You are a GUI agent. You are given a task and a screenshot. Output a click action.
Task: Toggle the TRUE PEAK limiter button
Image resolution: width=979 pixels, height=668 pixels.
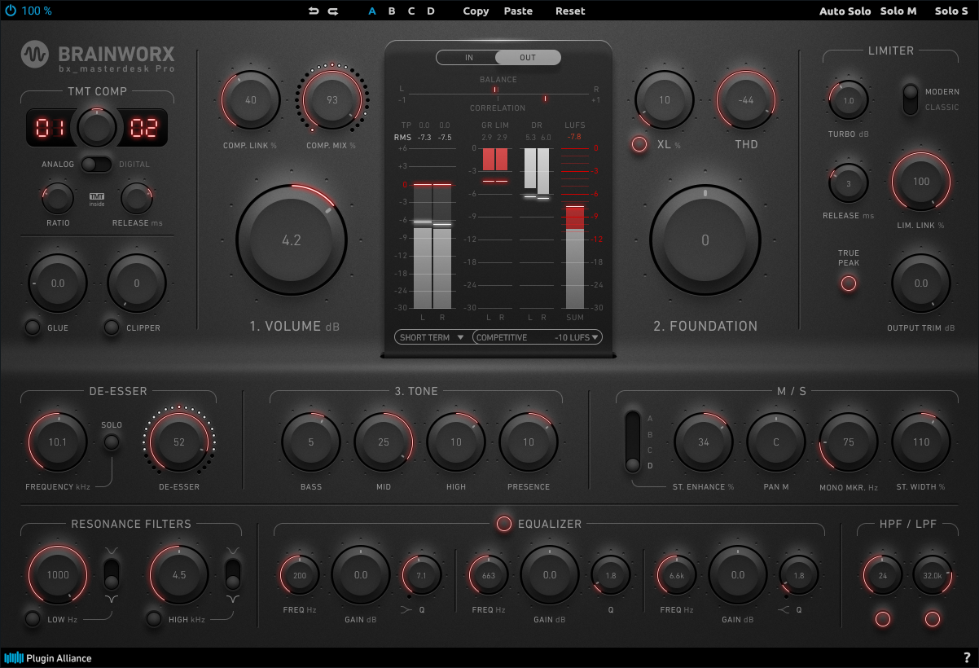pyautogui.click(x=849, y=283)
